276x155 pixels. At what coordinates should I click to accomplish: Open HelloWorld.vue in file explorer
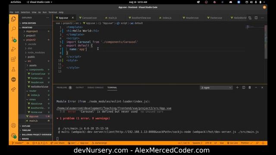pos(39,87)
